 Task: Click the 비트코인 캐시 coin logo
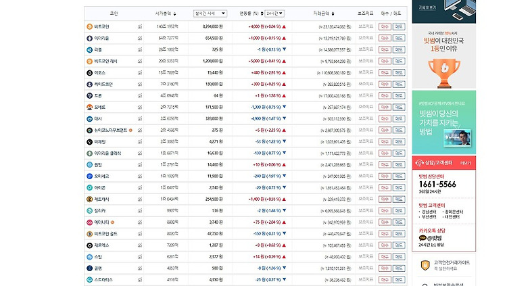coord(89,61)
